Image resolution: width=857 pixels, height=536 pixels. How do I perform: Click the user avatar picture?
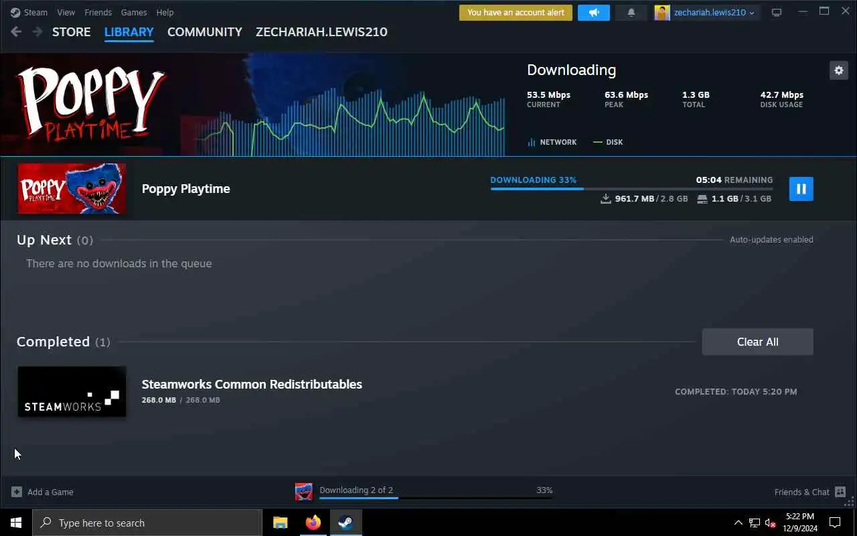pyautogui.click(x=662, y=13)
